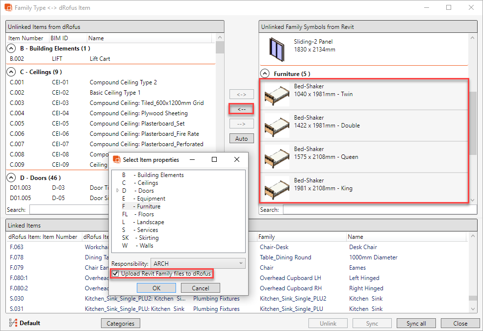Click the Sync all button
The width and height of the screenshot is (483, 331).
416,323
